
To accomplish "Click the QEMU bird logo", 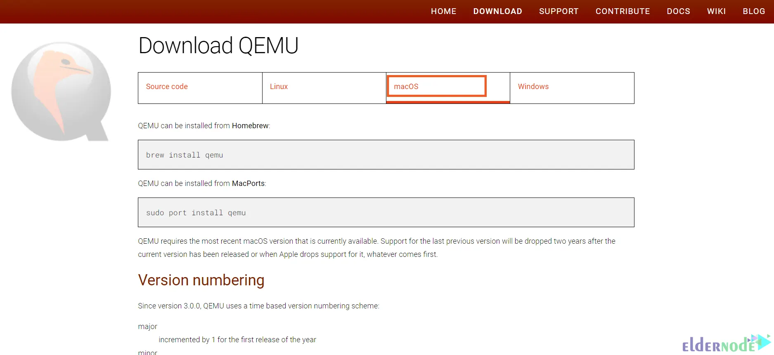I will pyautogui.click(x=61, y=91).
